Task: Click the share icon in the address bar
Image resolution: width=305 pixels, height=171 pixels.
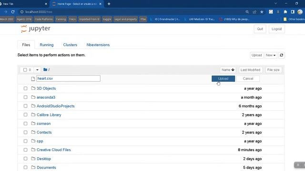Action: click(x=254, y=12)
